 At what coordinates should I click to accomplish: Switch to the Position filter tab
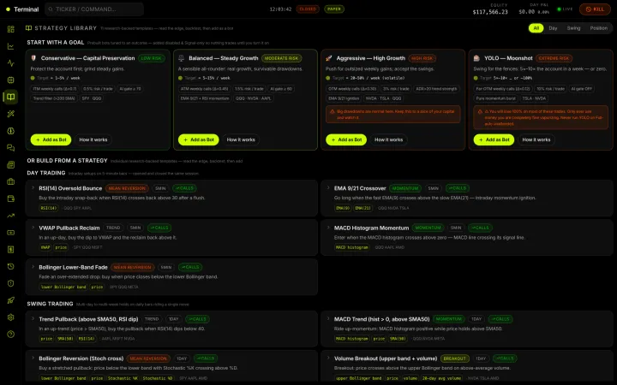[598, 28]
